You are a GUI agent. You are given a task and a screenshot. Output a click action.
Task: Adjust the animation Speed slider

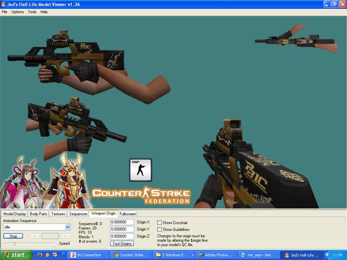pos(14,243)
